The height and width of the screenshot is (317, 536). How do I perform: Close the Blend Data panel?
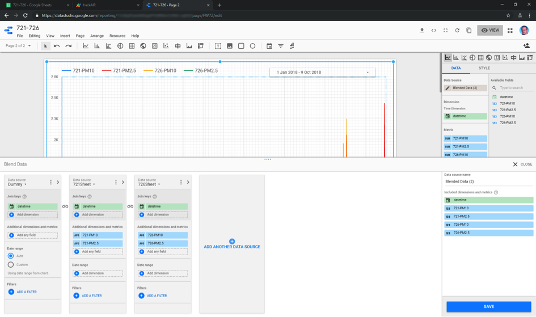[x=522, y=164]
